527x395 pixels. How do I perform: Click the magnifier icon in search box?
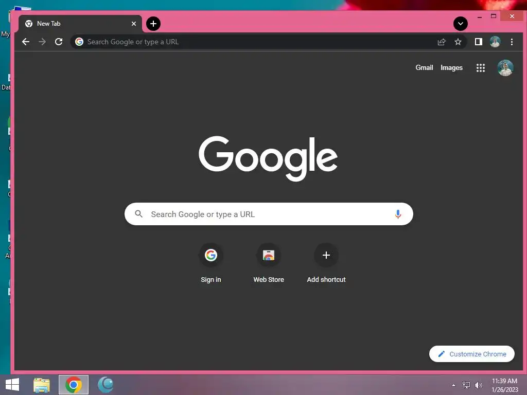pos(139,213)
